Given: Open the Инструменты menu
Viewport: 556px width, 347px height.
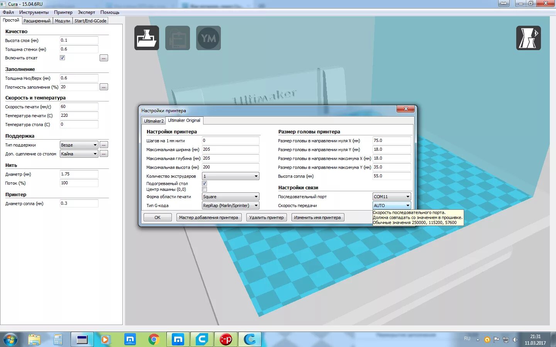Looking at the screenshot, I should (x=34, y=12).
